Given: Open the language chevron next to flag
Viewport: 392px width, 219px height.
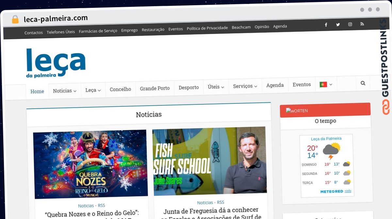Looking at the screenshot, I should tap(331, 84).
